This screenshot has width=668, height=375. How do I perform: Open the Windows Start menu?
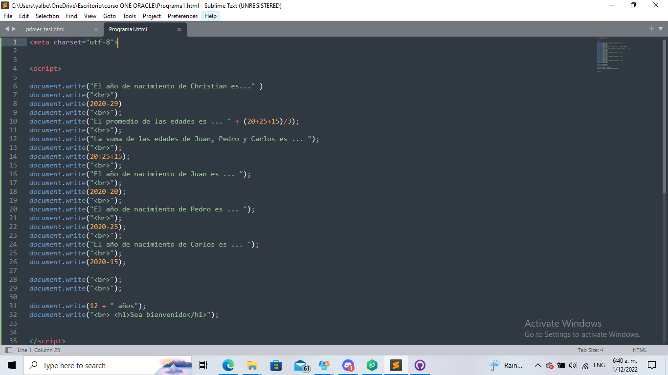click(12, 365)
